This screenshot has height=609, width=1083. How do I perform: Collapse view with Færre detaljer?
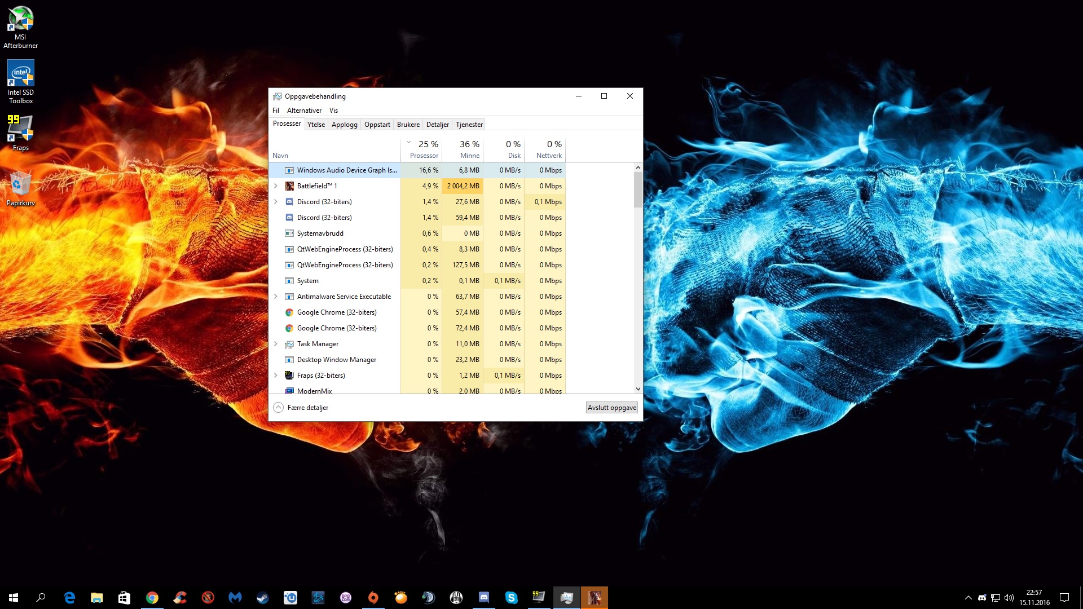[x=301, y=407]
